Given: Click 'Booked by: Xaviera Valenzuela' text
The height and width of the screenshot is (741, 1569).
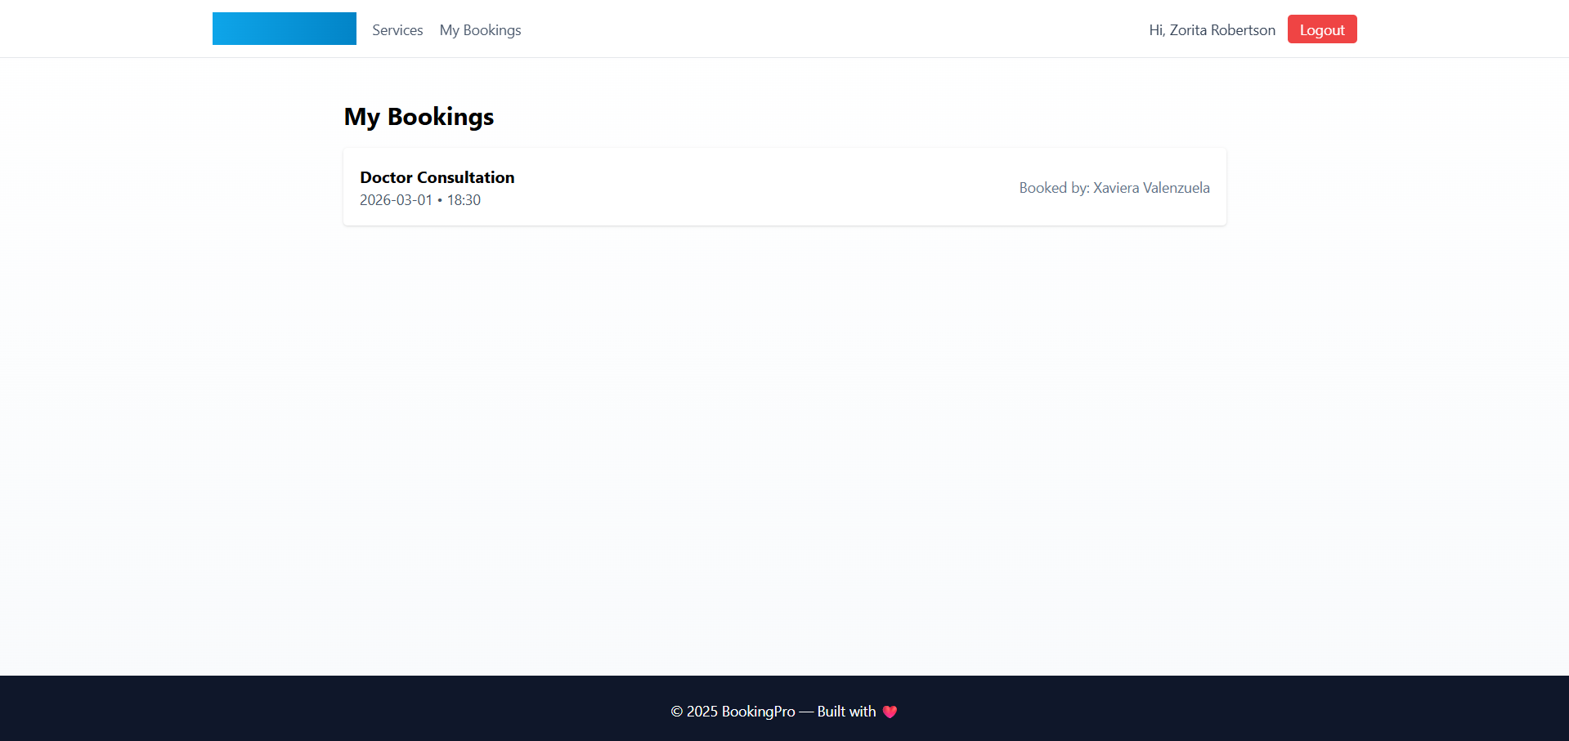Looking at the screenshot, I should click(x=1114, y=187).
